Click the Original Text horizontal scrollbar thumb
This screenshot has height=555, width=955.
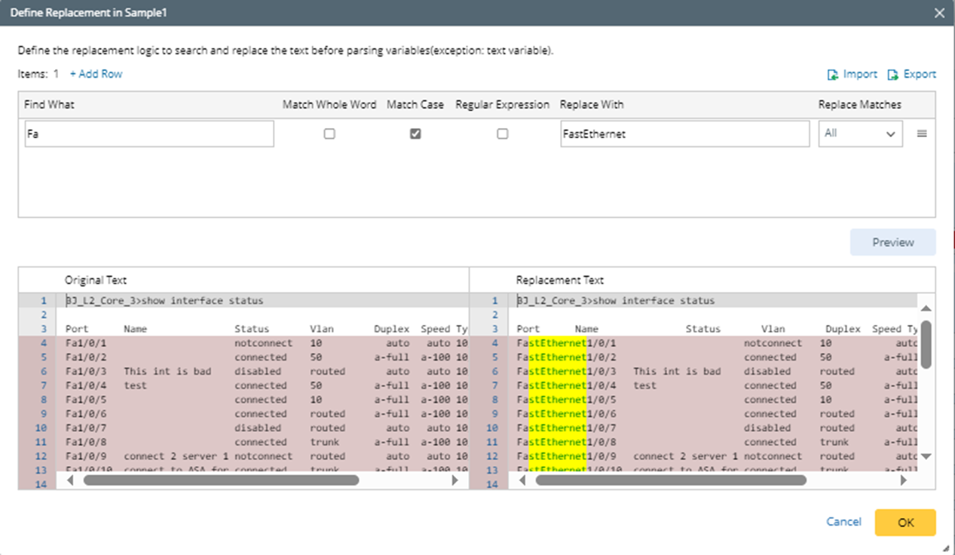221,480
